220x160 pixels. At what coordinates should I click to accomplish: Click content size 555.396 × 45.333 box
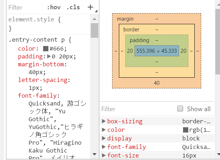click(157, 51)
